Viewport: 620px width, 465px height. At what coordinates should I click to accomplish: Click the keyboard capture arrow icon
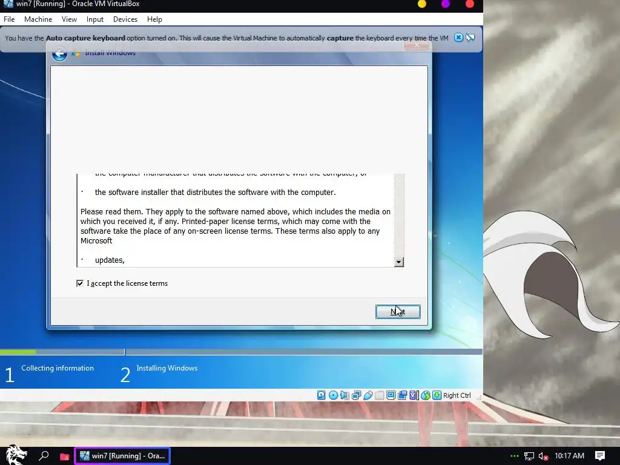pyautogui.click(x=437, y=395)
